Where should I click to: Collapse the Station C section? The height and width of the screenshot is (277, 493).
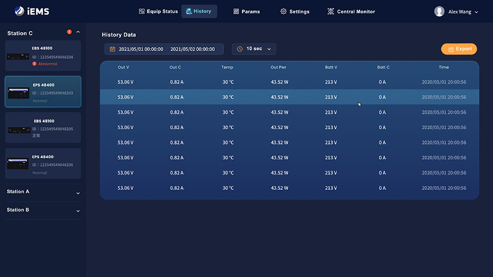78,33
